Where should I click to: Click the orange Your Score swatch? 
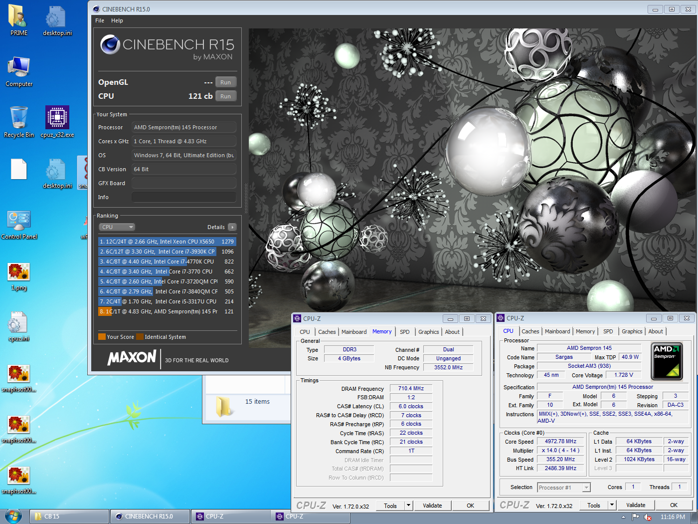[x=102, y=337]
